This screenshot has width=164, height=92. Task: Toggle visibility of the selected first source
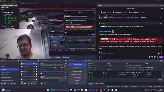pos(34,64)
